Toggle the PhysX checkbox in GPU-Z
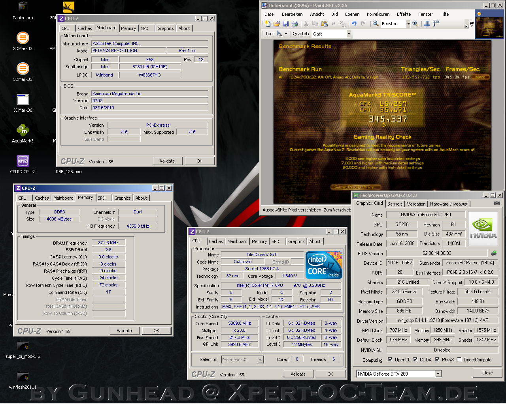 [437, 359]
